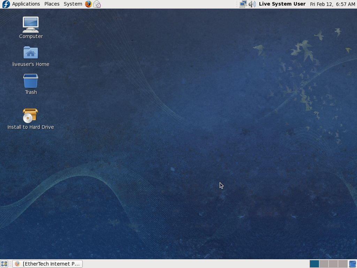Switch to the second workspace
The height and width of the screenshot is (268, 357).
click(324, 264)
